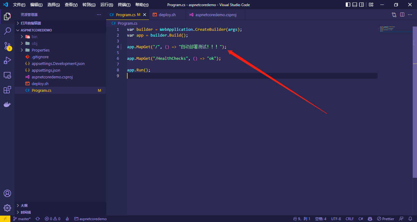Select C# language mode in status bar

(x=361, y=219)
